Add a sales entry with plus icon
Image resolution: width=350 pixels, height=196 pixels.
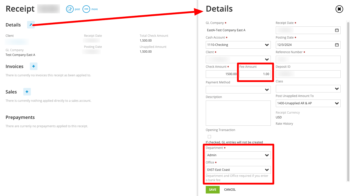(27, 92)
